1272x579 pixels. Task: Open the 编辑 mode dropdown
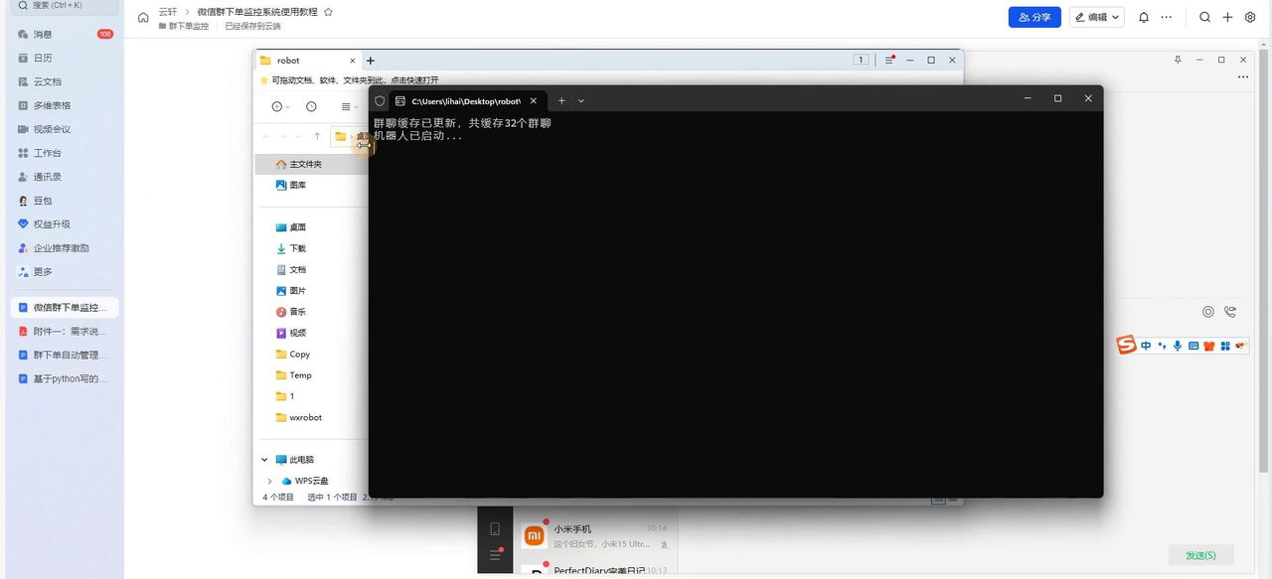pos(1097,17)
